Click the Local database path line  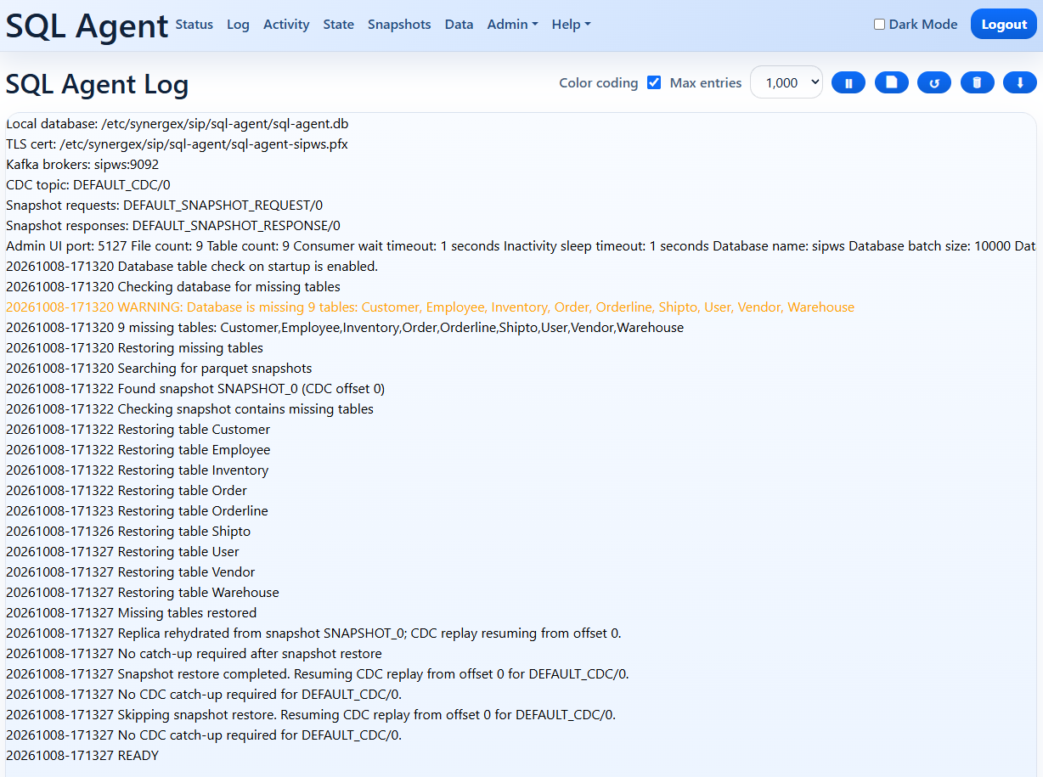177,124
